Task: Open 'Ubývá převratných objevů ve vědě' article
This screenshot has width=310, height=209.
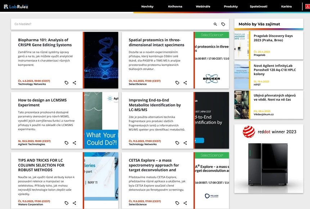Action: (x=275, y=97)
